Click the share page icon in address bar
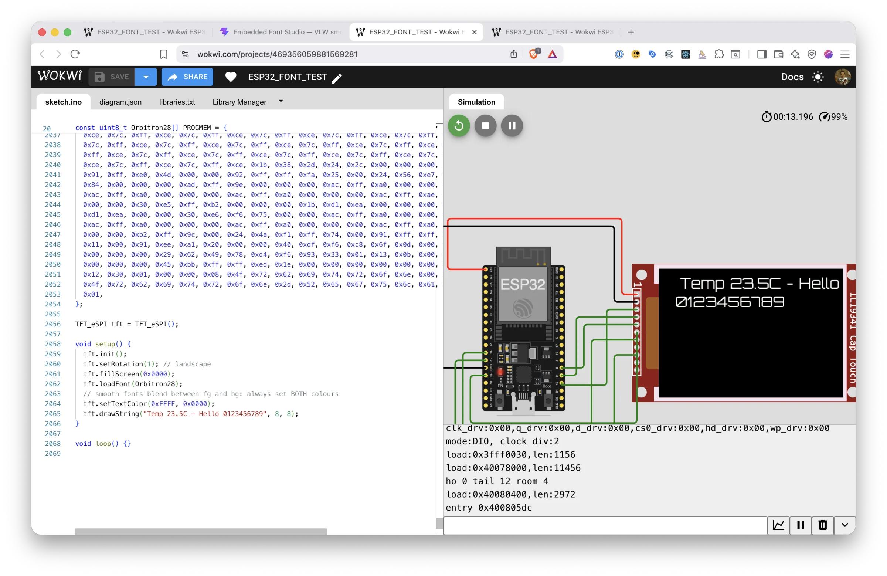Screen dimensions: 887x576 coord(514,54)
